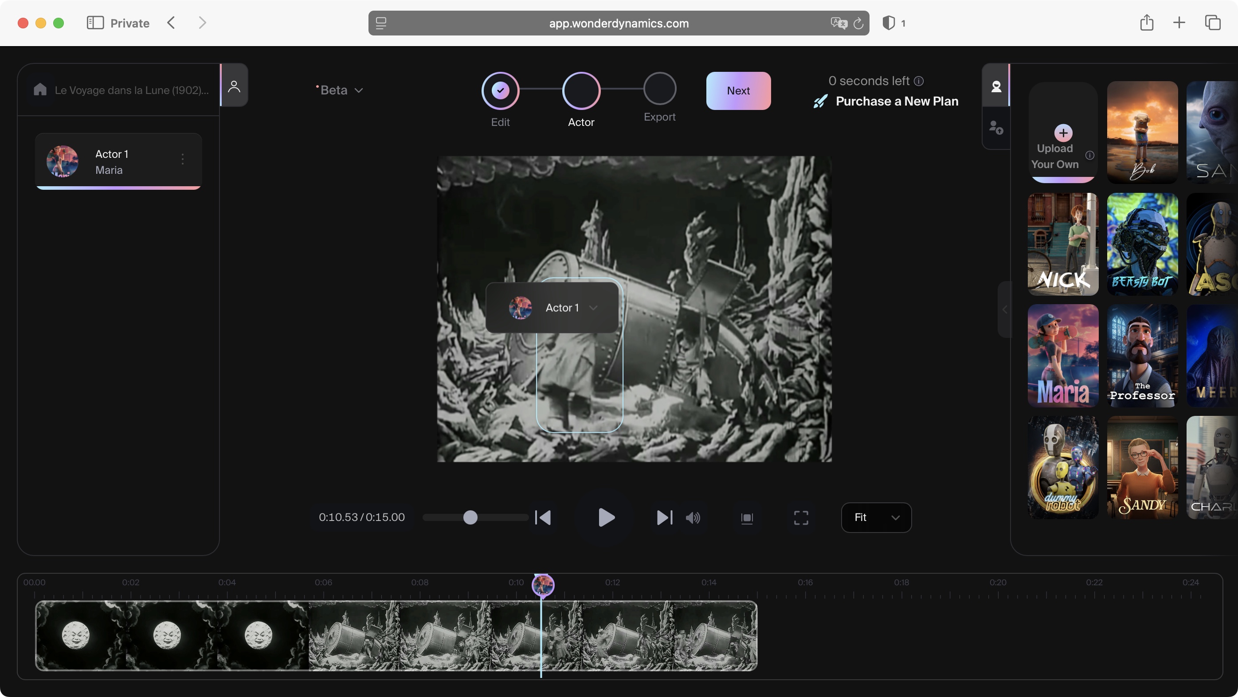Select the Maria character thumbnail

[1062, 356]
